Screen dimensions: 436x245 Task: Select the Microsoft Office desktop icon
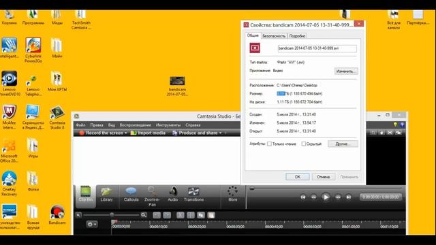[9, 150]
